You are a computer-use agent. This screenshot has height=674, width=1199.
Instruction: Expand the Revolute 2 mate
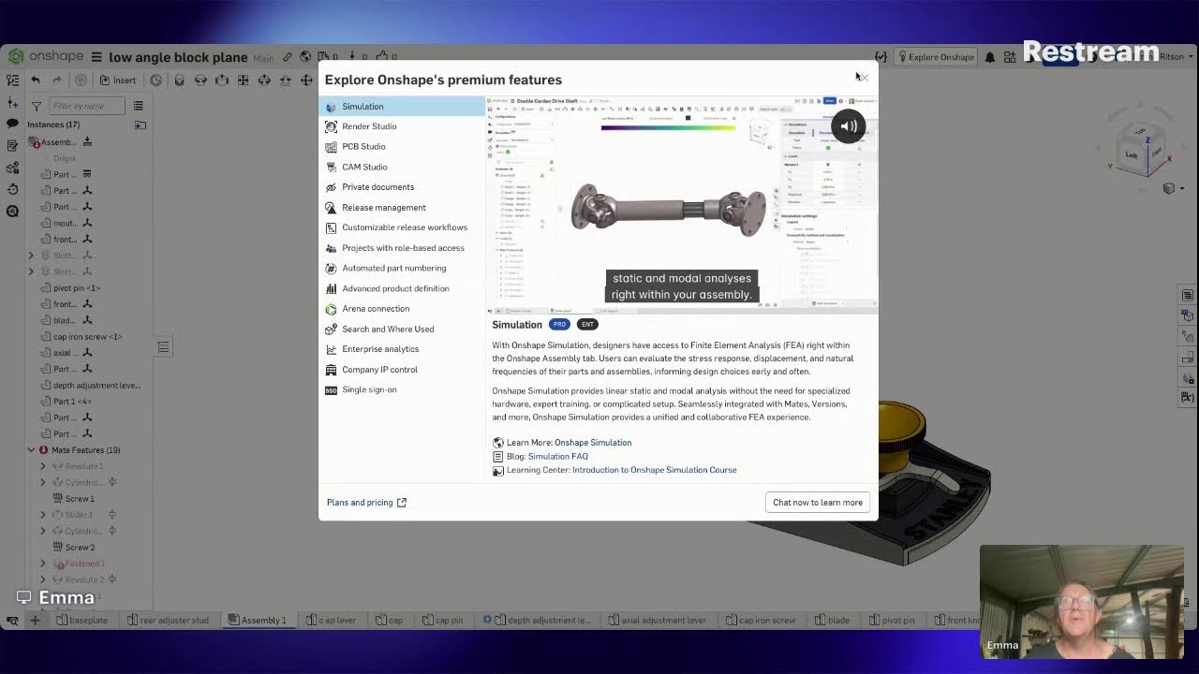click(42, 579)
